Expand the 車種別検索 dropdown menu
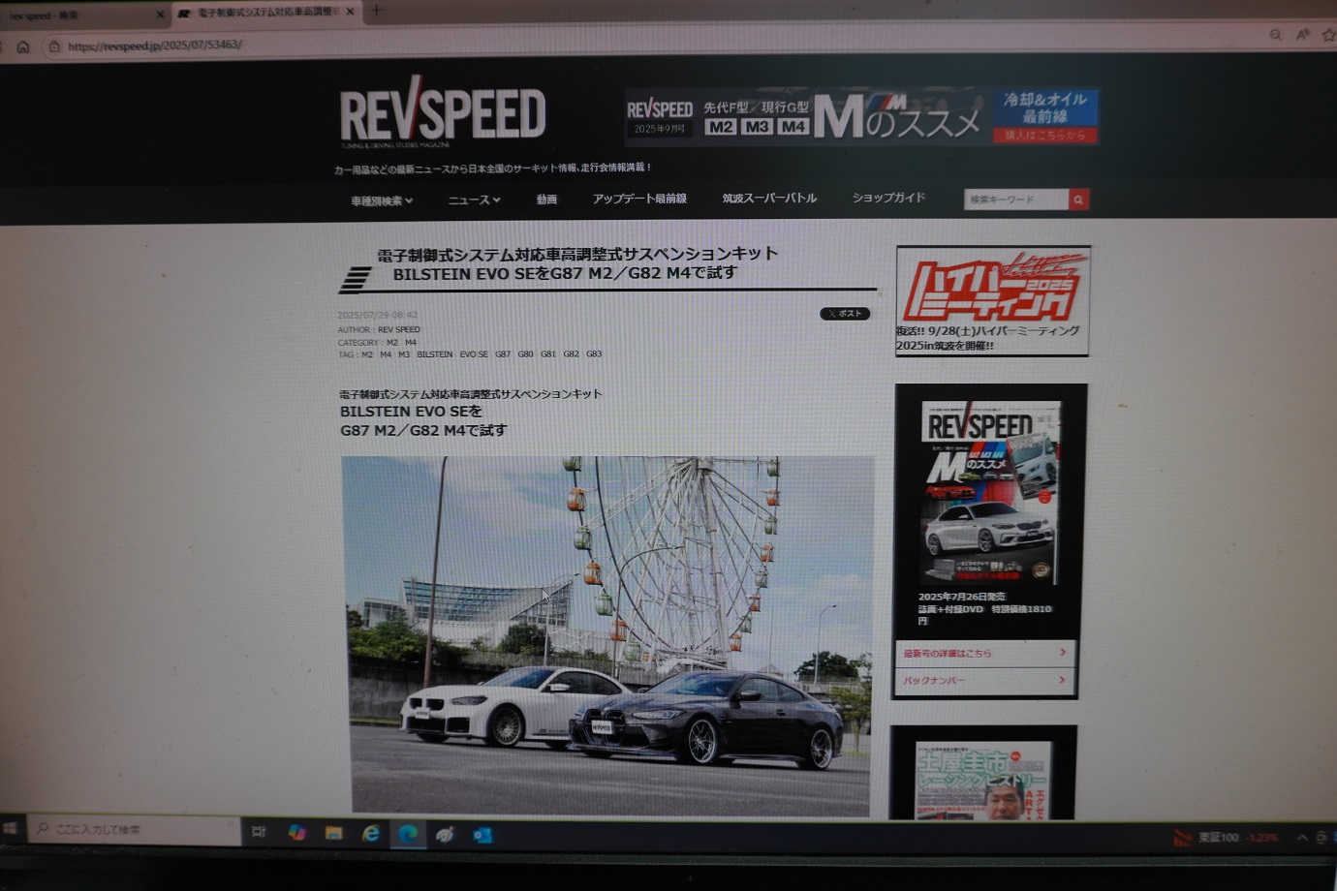 [x=382, y=201]
